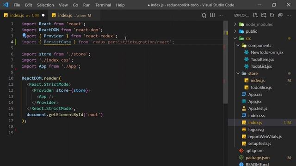Open TodoList.jsx file

(261, 66)
